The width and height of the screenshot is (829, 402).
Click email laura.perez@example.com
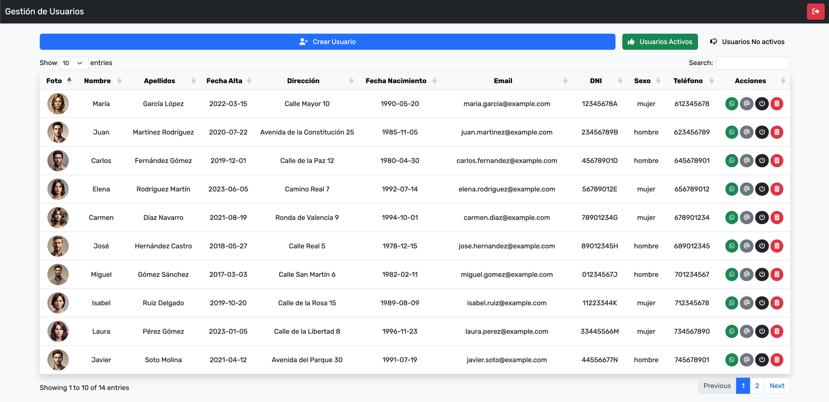[507, 331]
